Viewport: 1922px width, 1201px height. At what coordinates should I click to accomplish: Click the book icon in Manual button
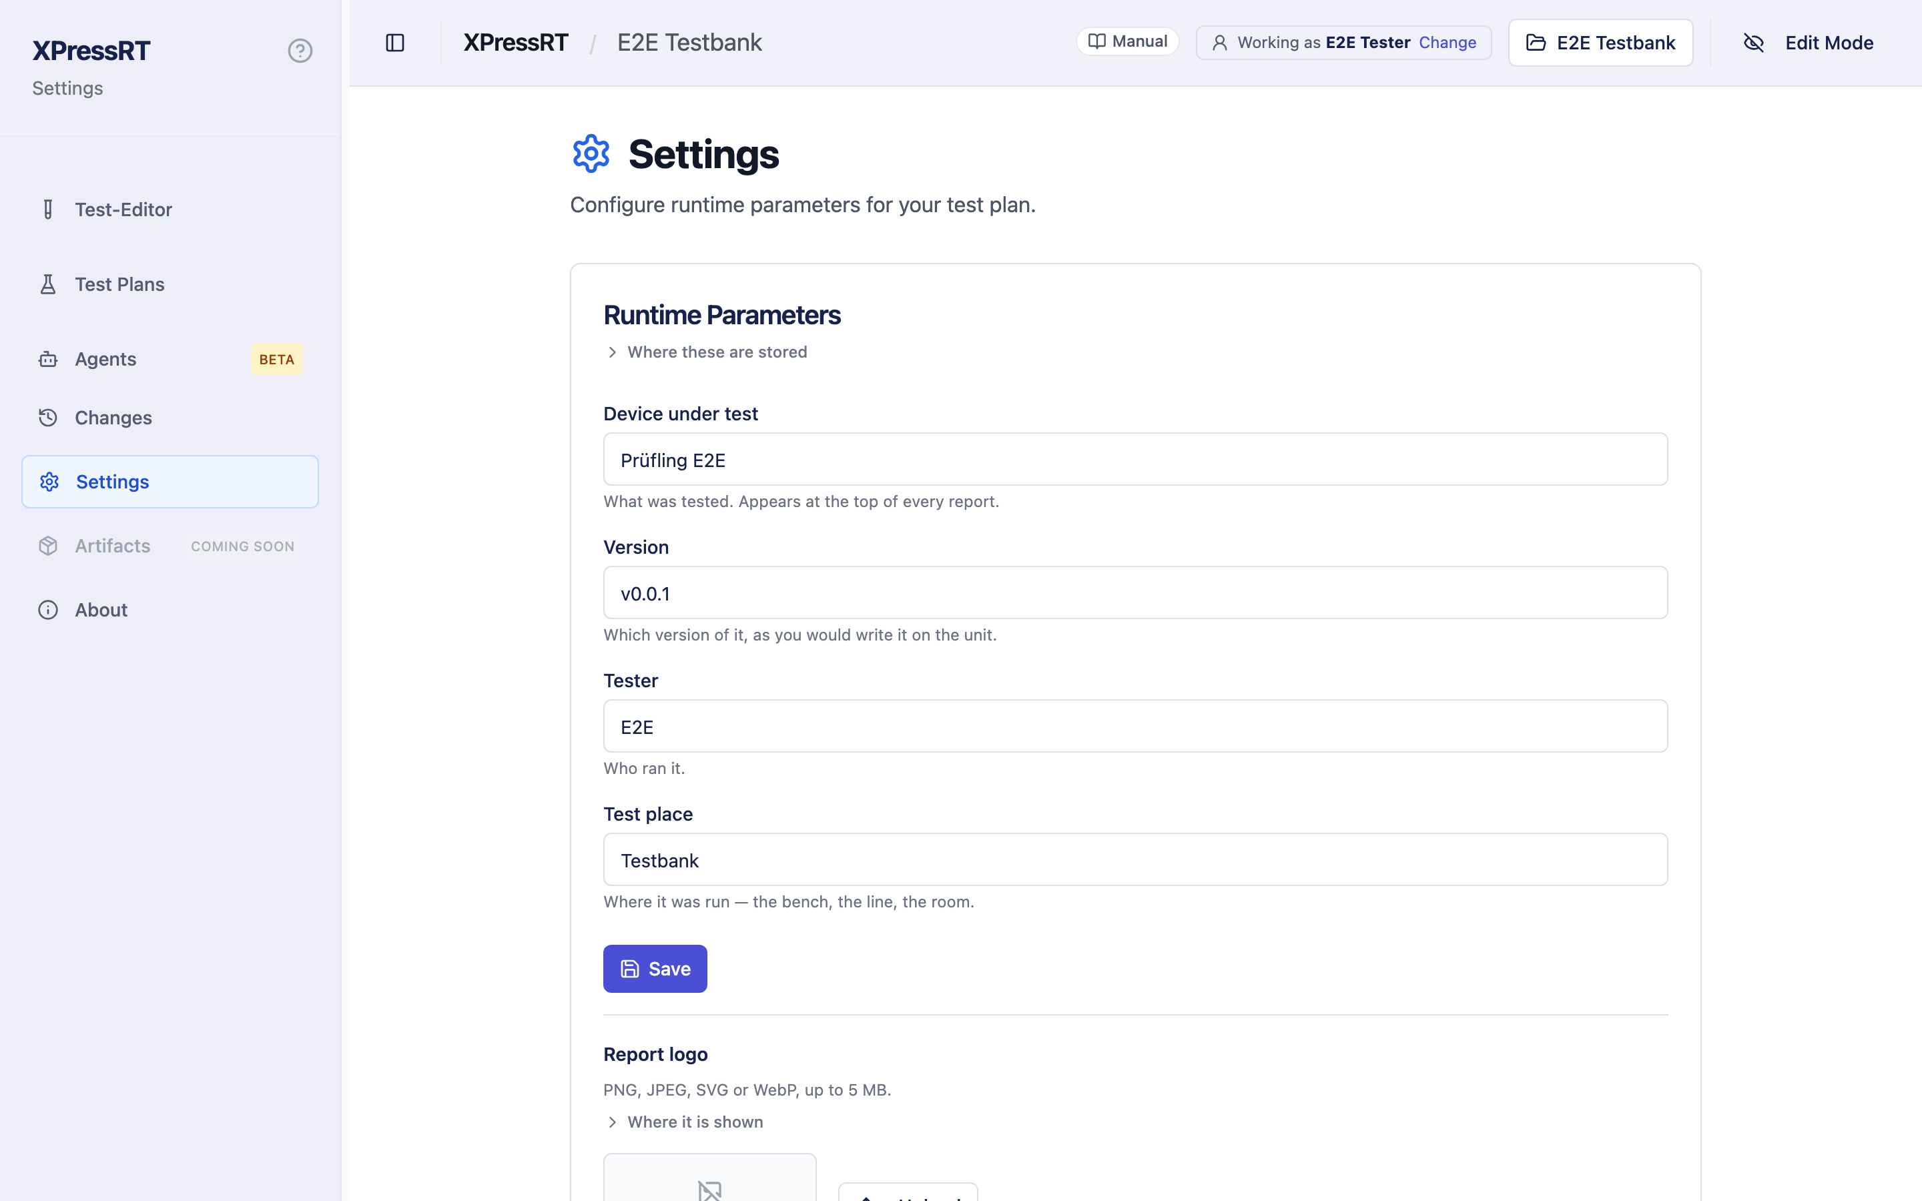click(x=1097, y=41)
